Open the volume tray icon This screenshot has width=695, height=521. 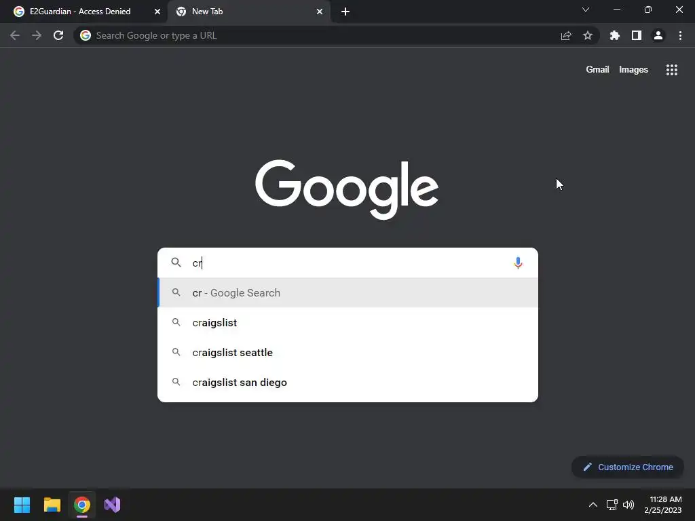click(628, 505)
